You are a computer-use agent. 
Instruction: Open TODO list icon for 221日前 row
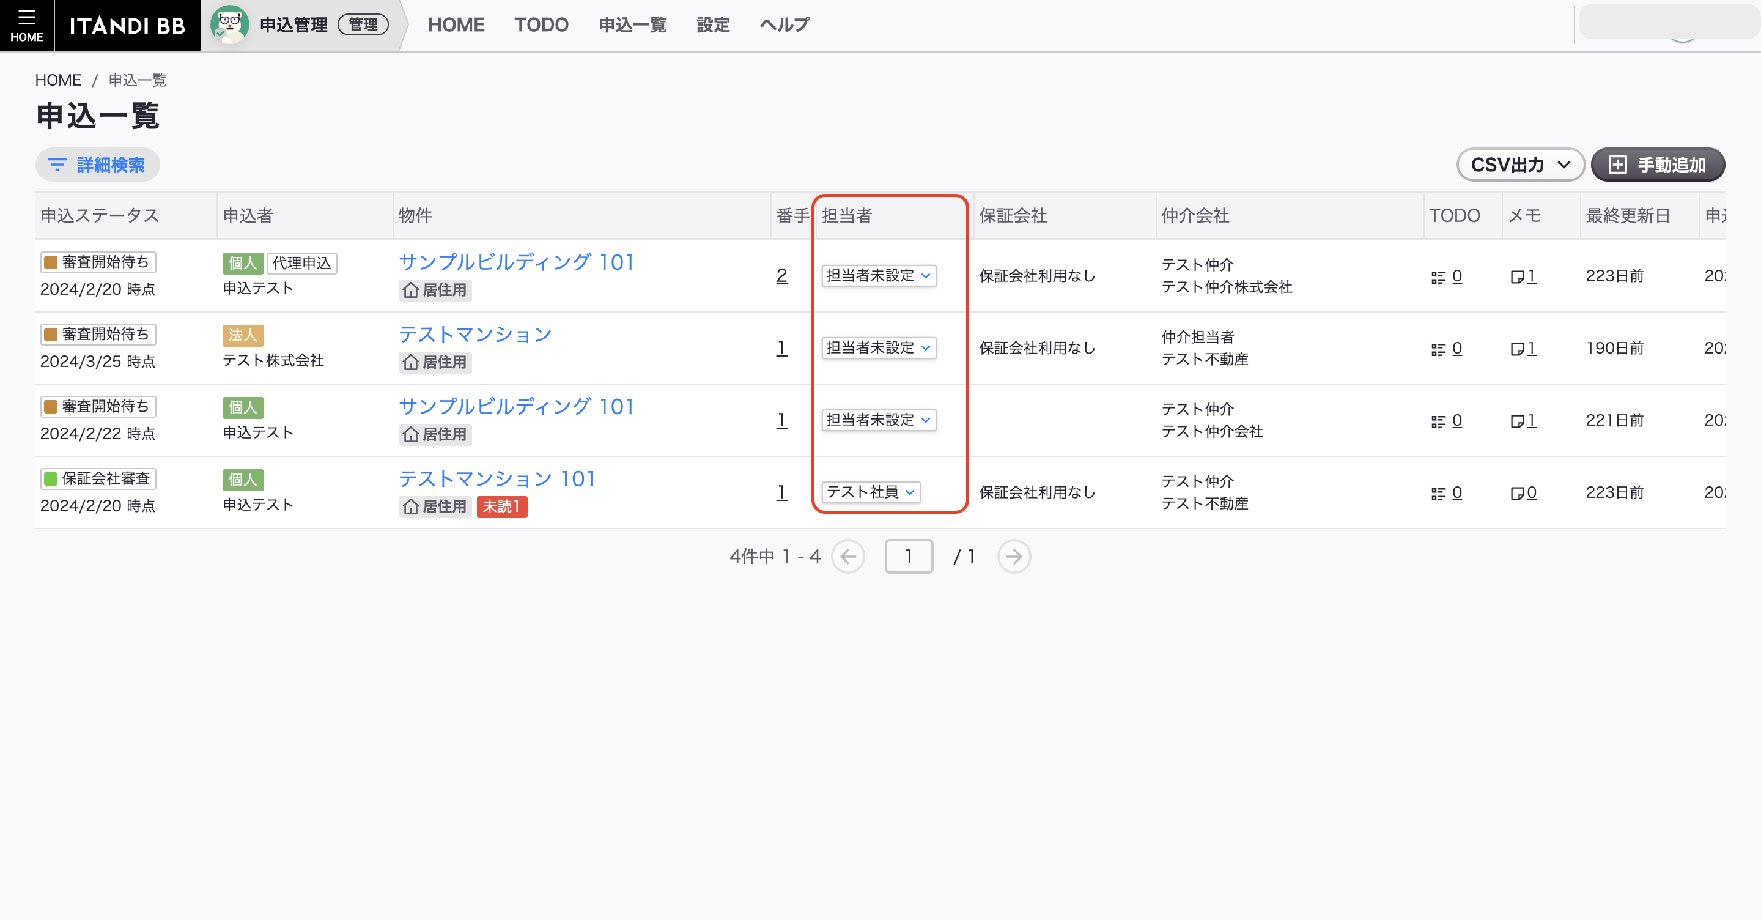point(1438,421)
